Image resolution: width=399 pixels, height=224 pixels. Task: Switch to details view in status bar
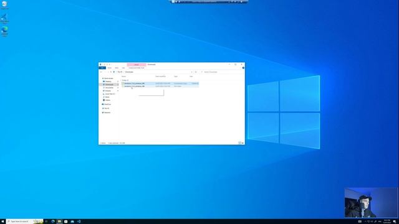(x=239, y=143)
